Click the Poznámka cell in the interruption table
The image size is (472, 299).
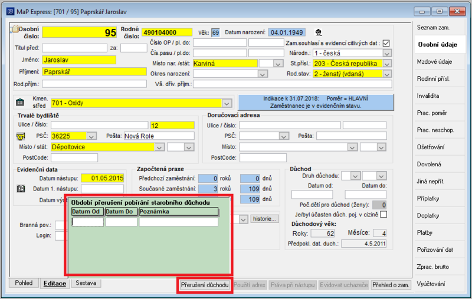pos(179,222)
